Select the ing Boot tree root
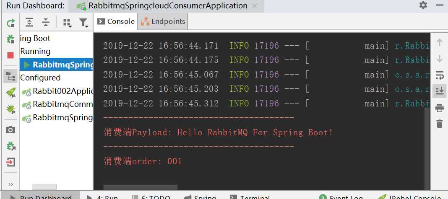The height and width of the screenshot is (199, 448). pos(35,38)
